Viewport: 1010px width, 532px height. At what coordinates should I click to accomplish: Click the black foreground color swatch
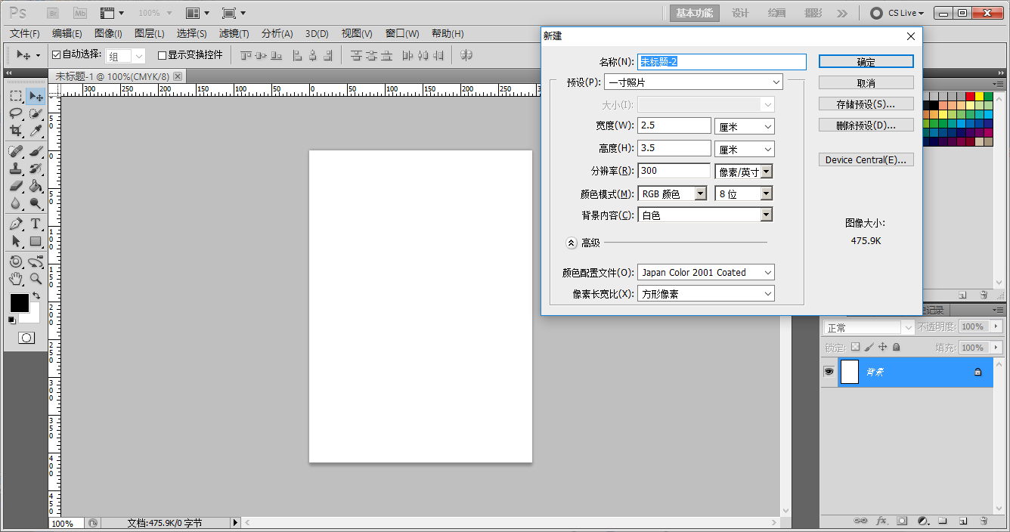coord(19,303)
